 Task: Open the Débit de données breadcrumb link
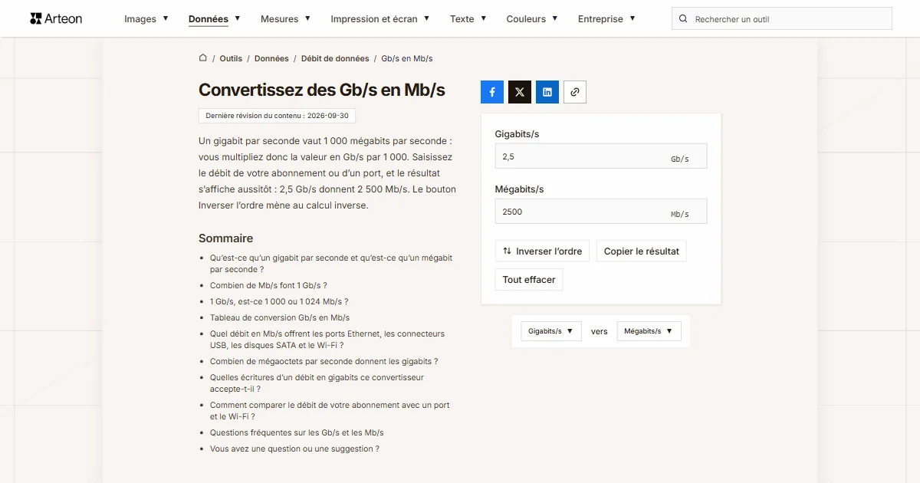[x=335, y=58]
